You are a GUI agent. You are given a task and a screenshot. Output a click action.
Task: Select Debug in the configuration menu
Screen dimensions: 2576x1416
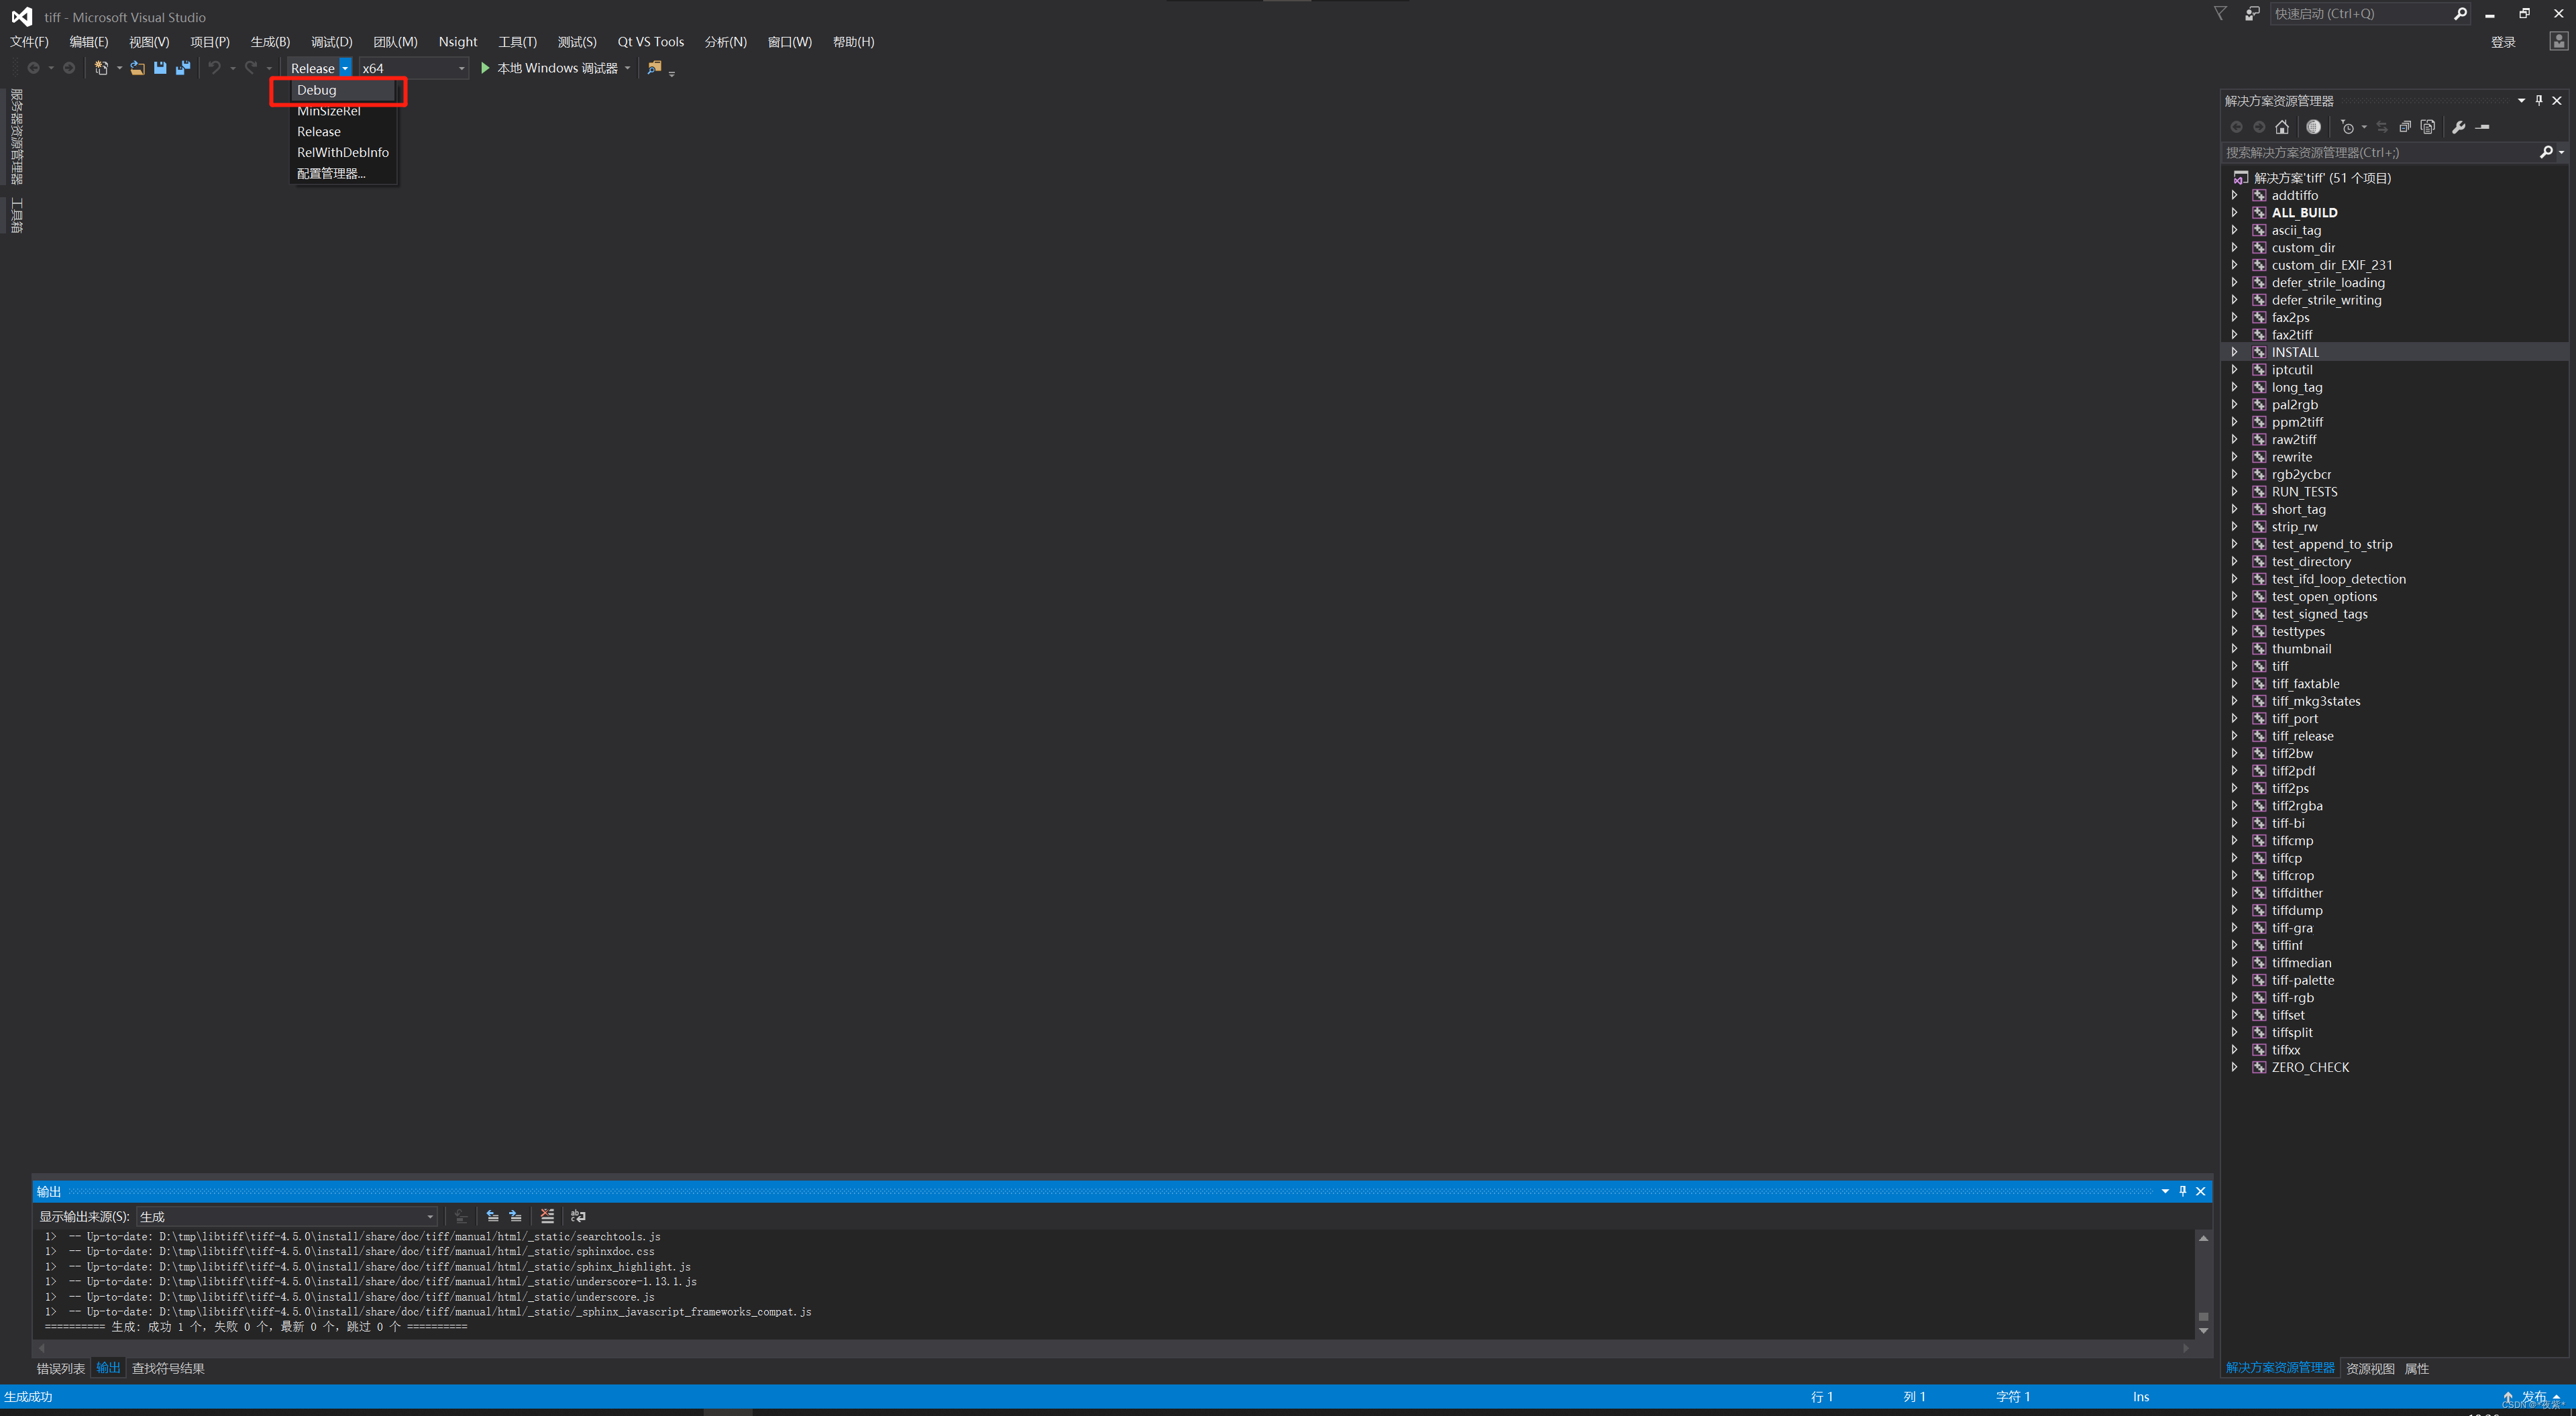pyautogui.click(x=316, y=90)
